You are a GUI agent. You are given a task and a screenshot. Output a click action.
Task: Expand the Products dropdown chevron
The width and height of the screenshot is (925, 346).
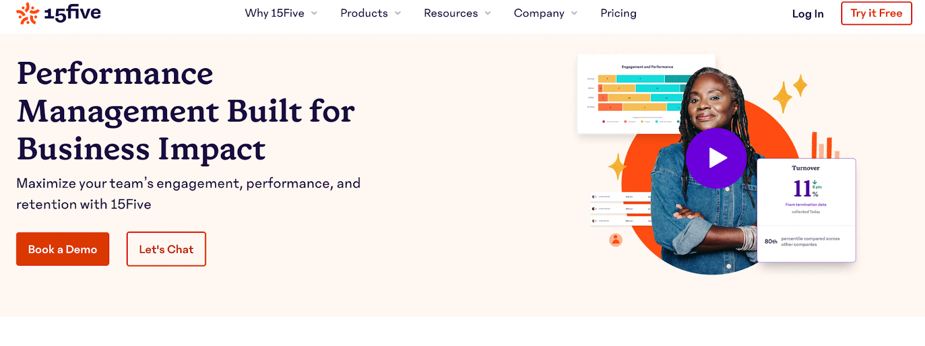(398, 13)
